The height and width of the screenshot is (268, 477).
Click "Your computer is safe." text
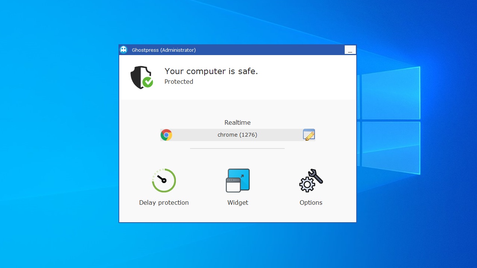pos(211,71)
